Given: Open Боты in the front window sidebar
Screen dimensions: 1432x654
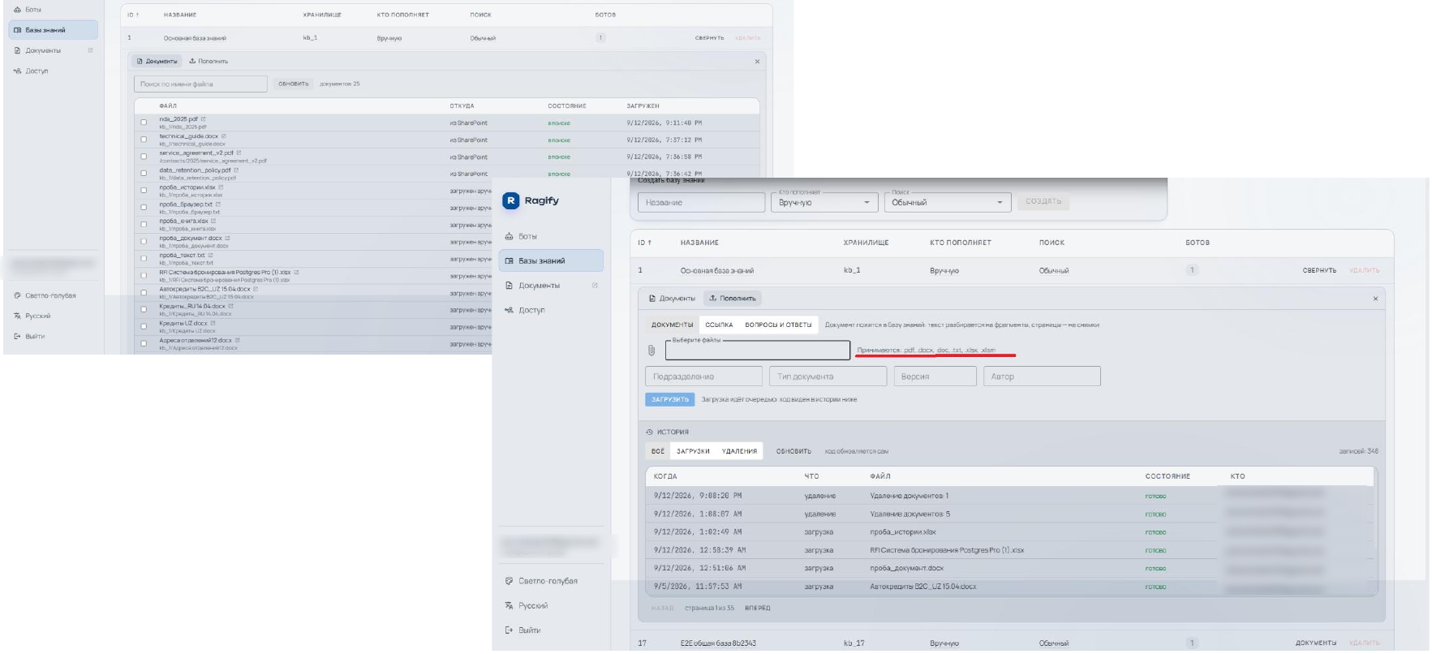Looking at the screenshot, I should (527, 236).
